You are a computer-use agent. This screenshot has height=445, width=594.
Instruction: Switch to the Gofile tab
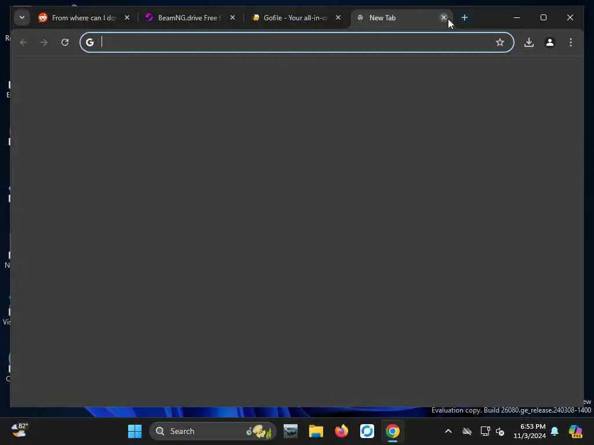295,18
